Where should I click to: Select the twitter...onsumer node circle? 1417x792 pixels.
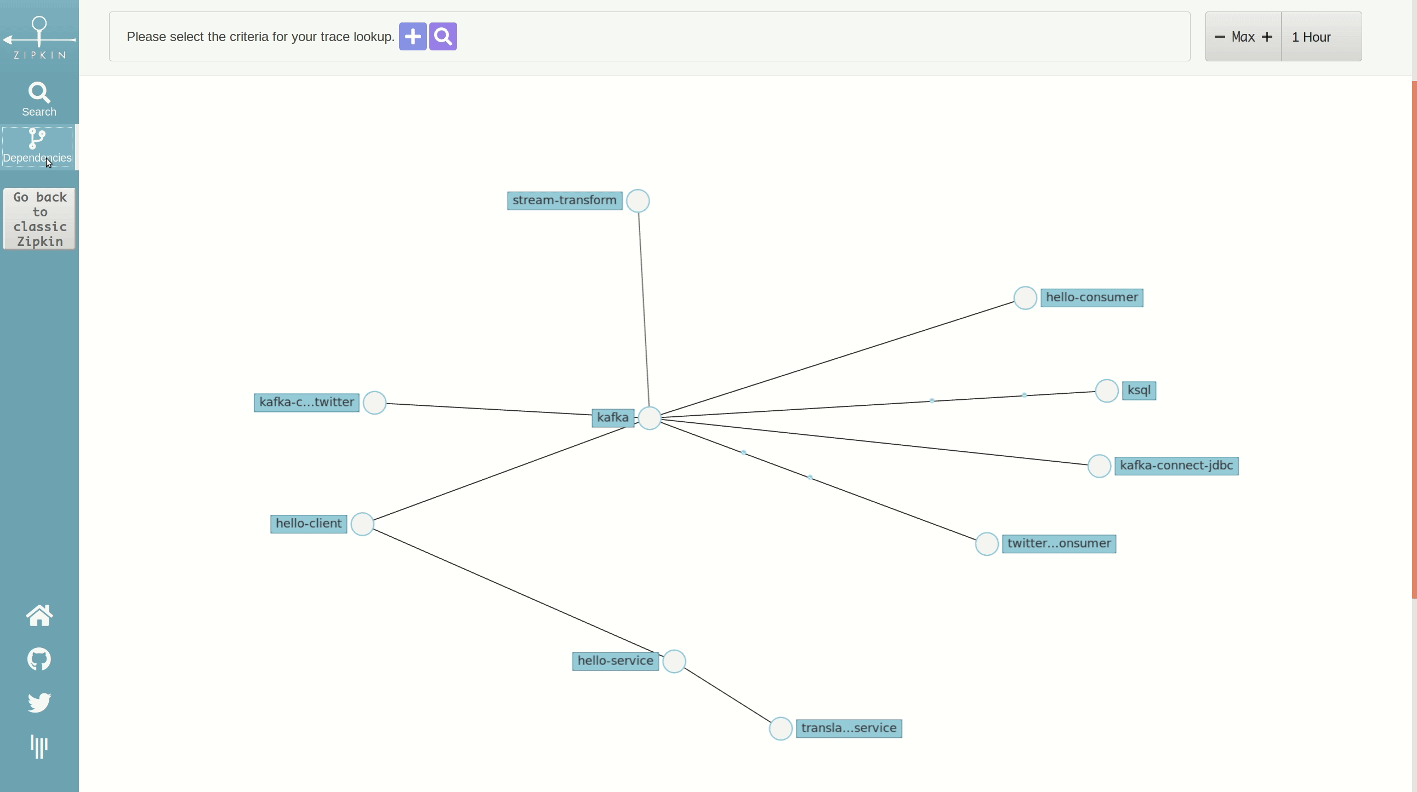(987, 544)
